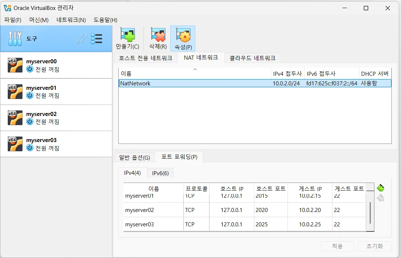Screen dimensions: 401x258
Task: Open the 머신(M) menu
Action: pos(39,20)
